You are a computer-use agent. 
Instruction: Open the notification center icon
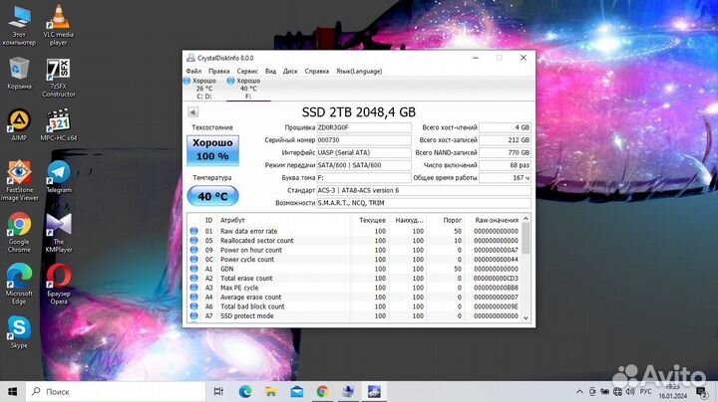pos(701,391)
